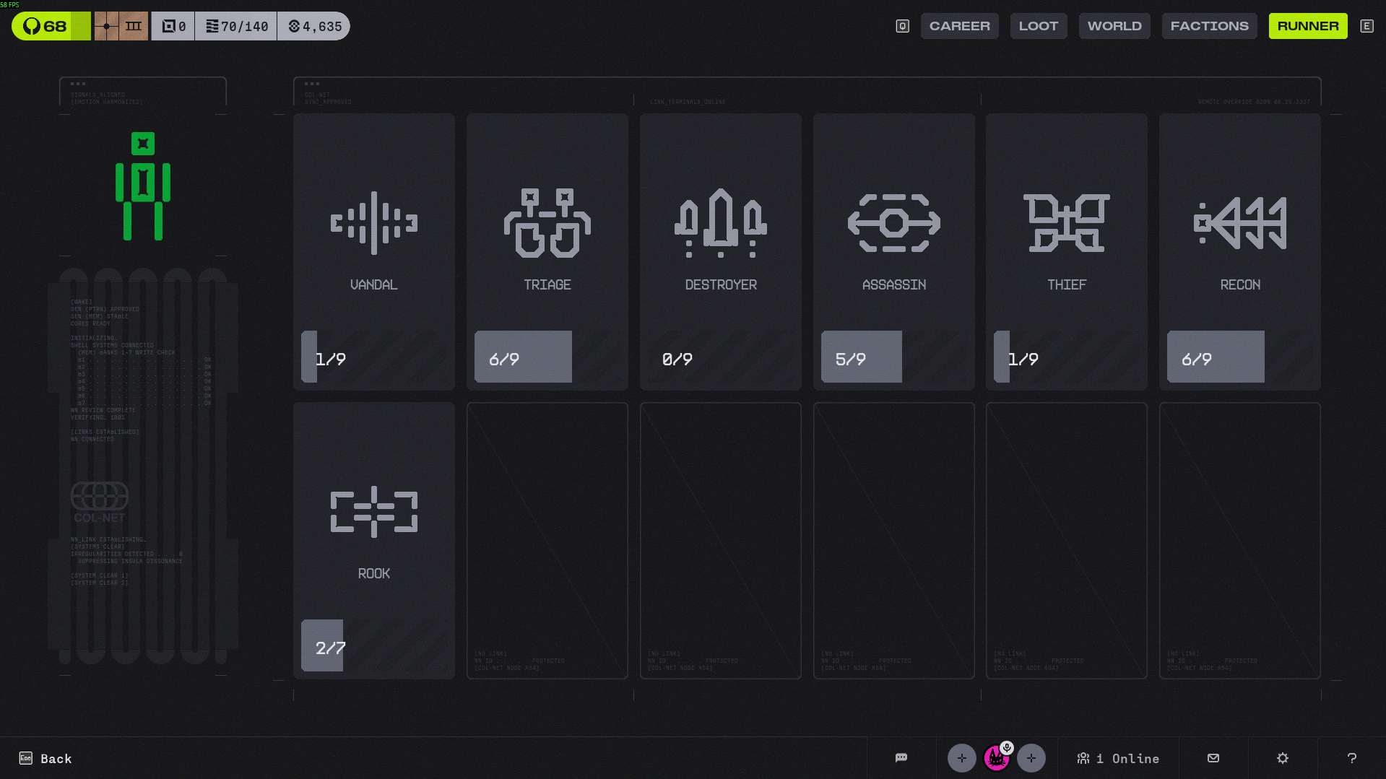Open the chat bubble icon
The image size is (1386, 779).
point(901,758)
